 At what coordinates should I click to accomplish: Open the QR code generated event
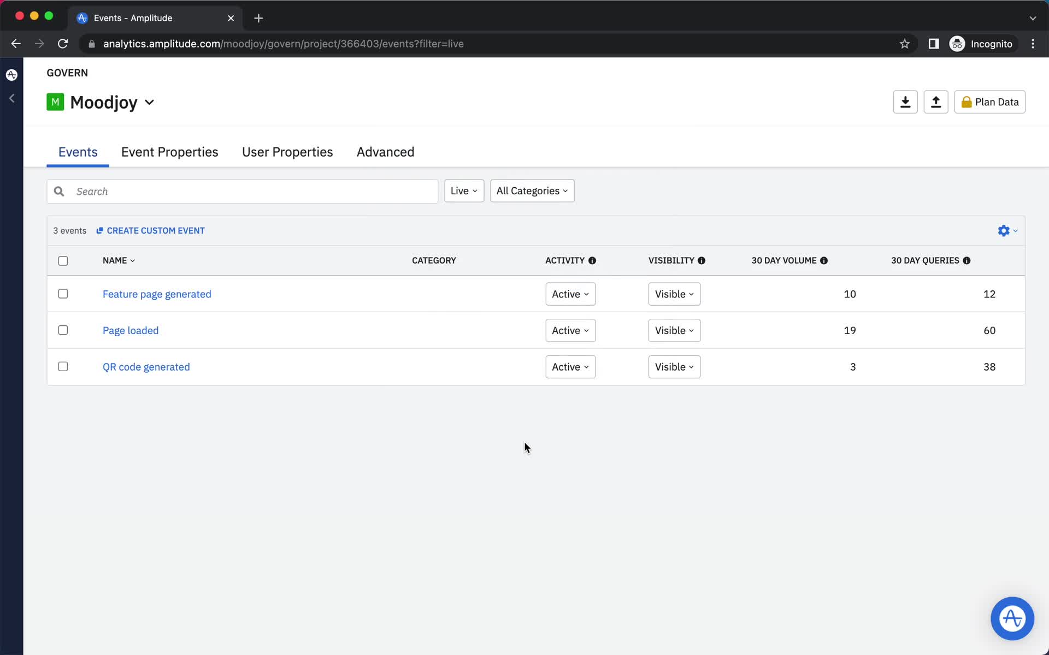click(146, 367)
